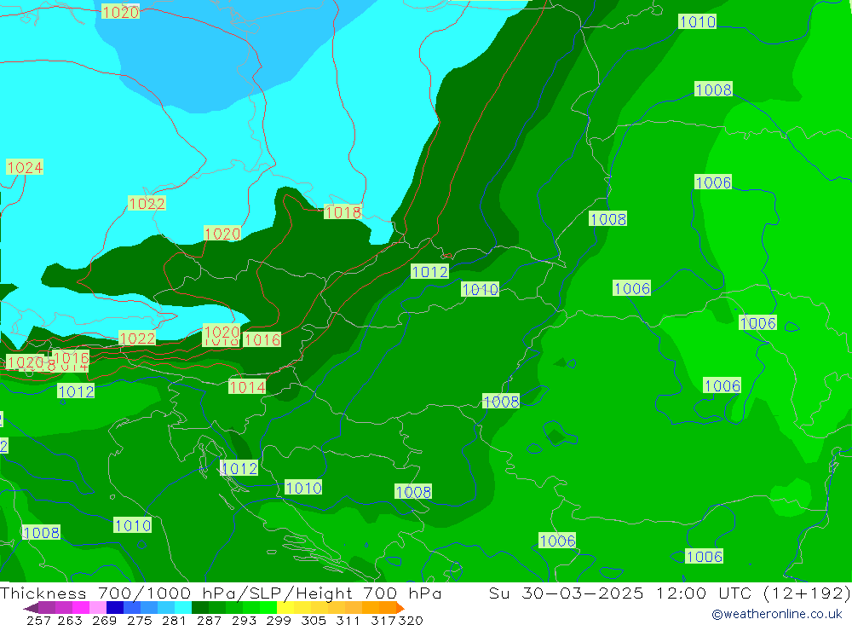Screen dimensions: 852x625
Task: Select the topmost red 1020 label
Action: (x=121, y=11)
